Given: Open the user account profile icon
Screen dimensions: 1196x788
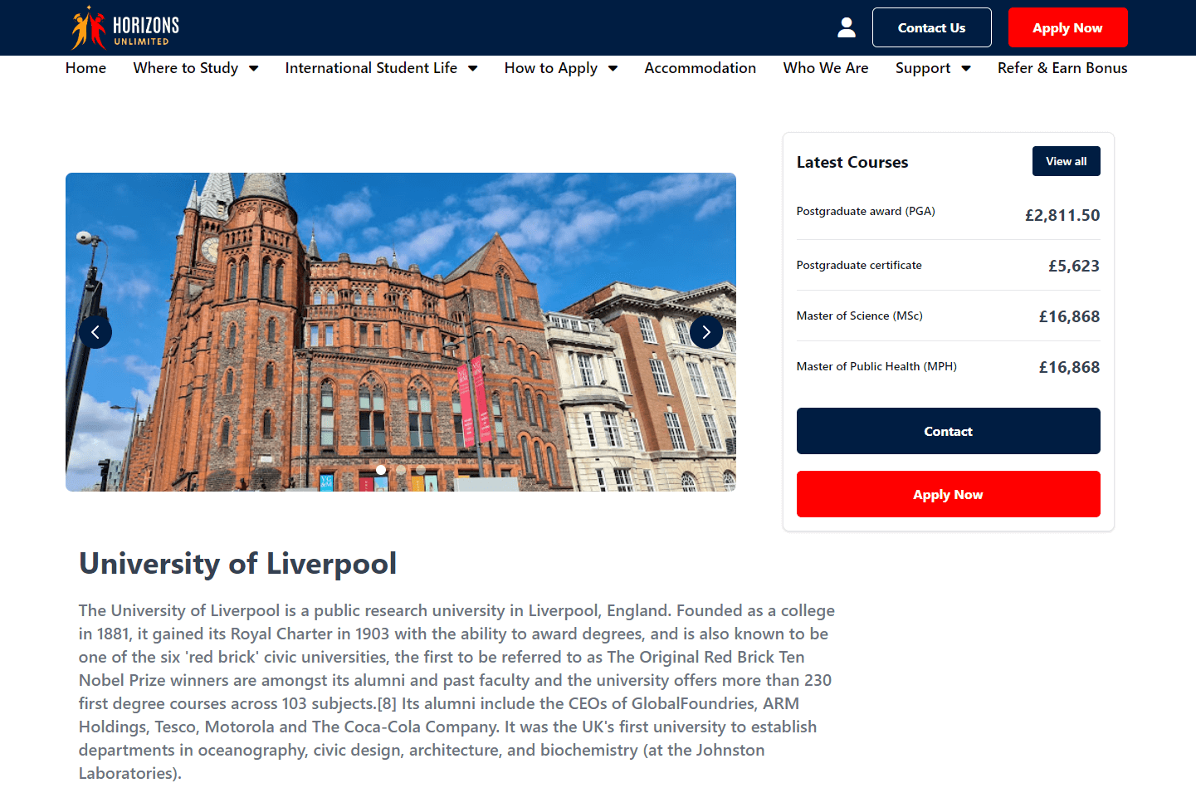Looking at the screenshot, I should click(x=846, y=28).
